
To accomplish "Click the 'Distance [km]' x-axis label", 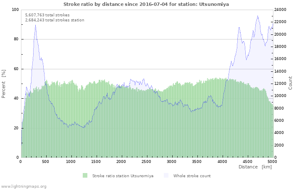I will (255, 167).
